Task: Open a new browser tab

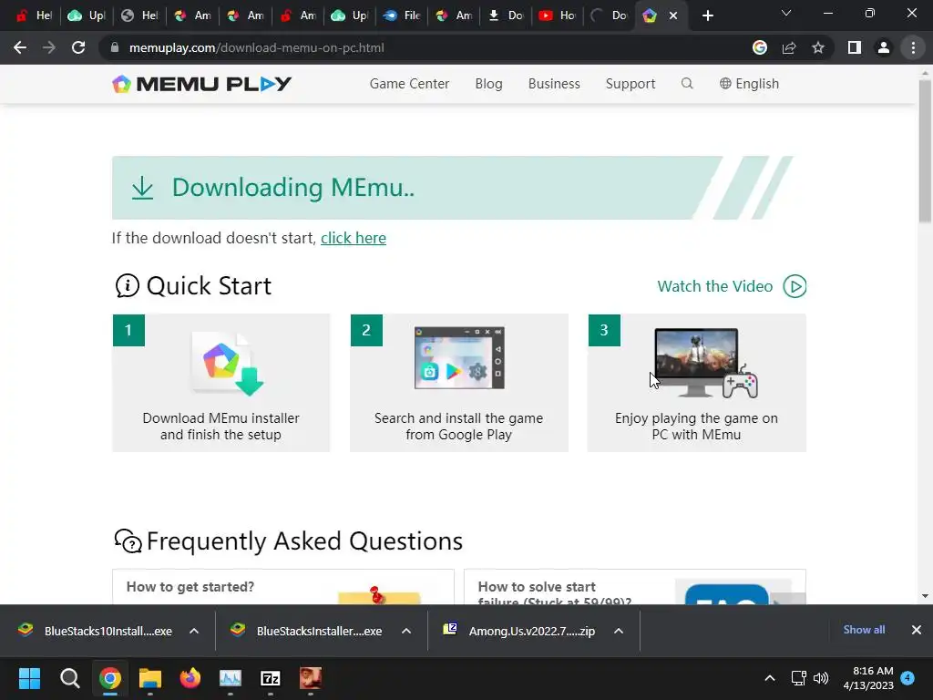Action: [707, 15]
